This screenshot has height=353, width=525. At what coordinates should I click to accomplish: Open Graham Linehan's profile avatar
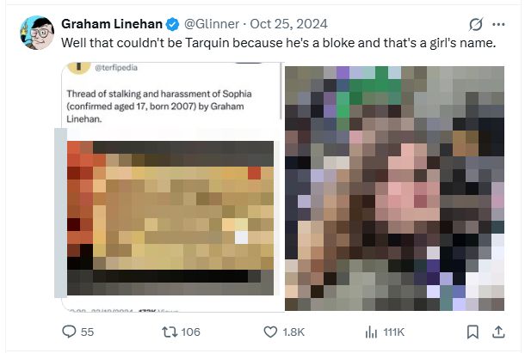(x=31, y=31)
